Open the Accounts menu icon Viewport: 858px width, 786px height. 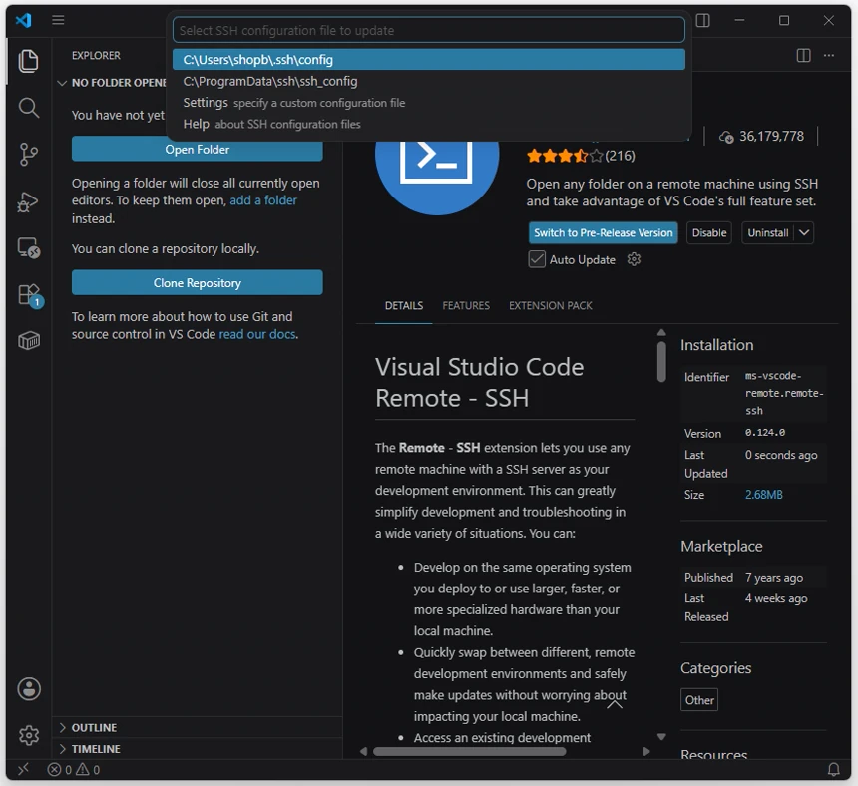tap(29, 688)
